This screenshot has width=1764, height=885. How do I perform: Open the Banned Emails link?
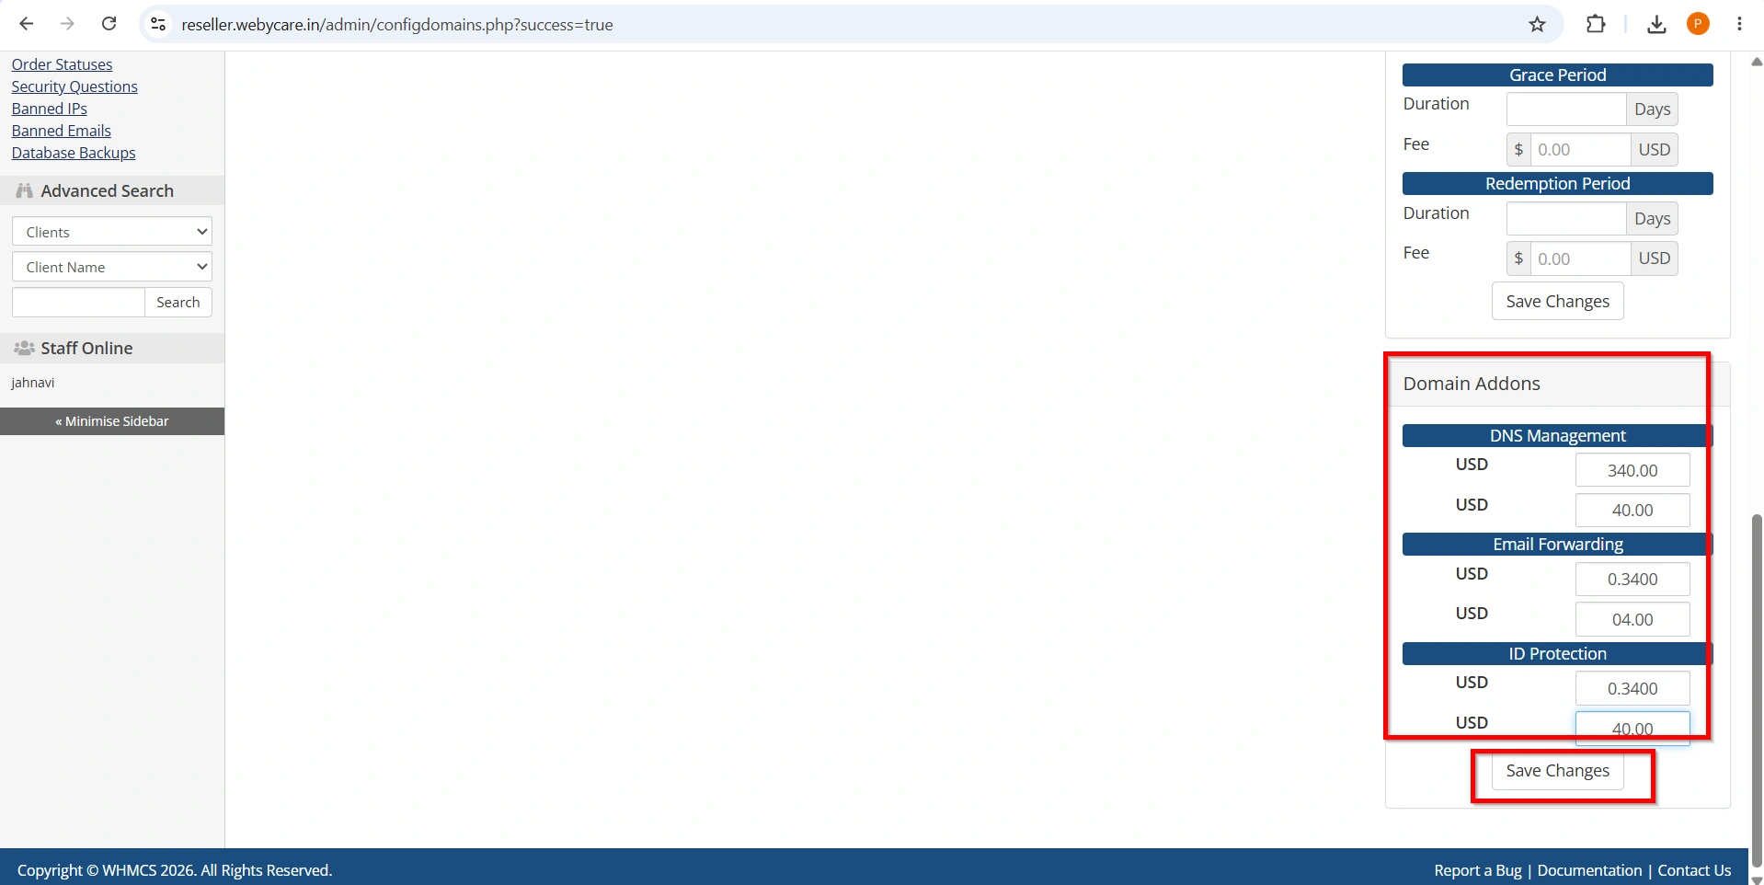tap(61, 131)
